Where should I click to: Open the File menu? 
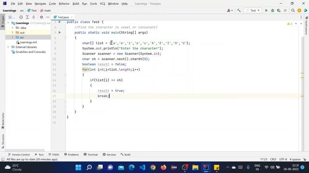point(13,3)
